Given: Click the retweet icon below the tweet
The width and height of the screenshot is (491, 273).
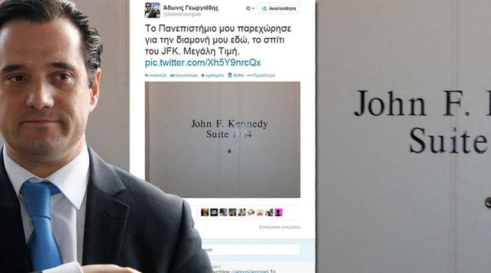Looking at the screenshot, I should click(172, 75).
